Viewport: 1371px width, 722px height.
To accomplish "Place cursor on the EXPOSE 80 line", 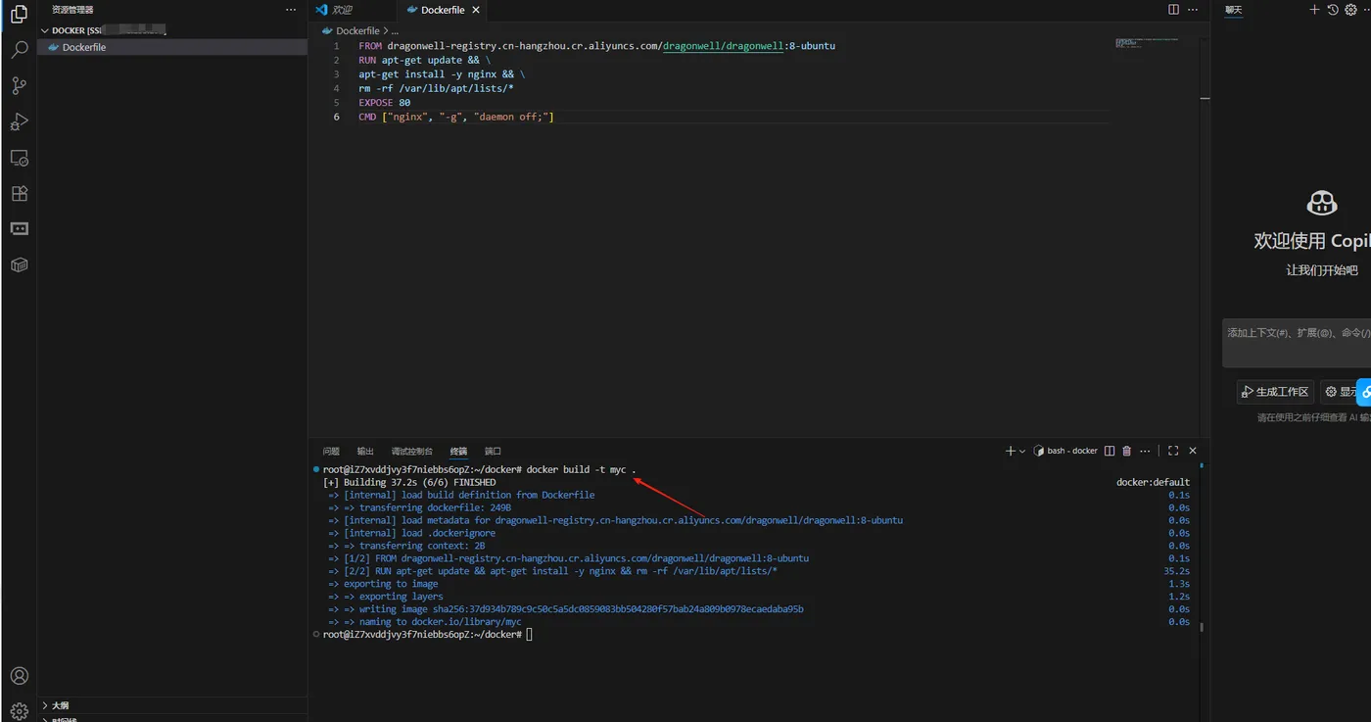I will tap(385, 103).
